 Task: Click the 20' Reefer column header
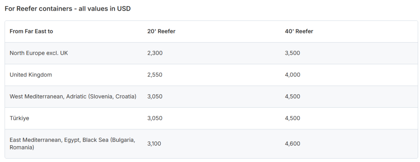click(161, 32)
